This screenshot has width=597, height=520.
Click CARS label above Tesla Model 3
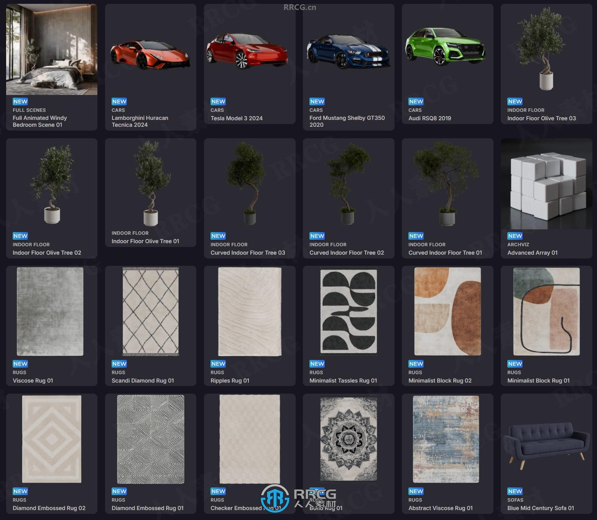coord(217,110)
